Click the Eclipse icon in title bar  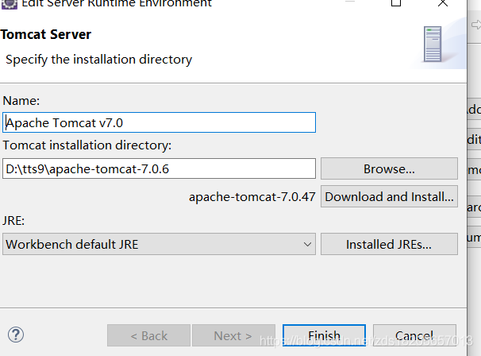[10, 4]
